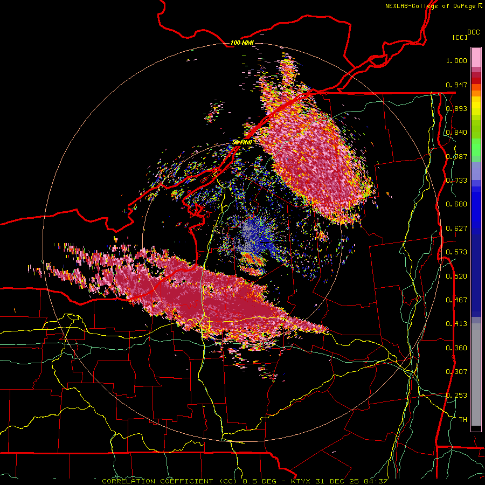Select the 0.893 color scale value
Screen dimensions: 485x485
pyautogui.click(x=456, y=108)
